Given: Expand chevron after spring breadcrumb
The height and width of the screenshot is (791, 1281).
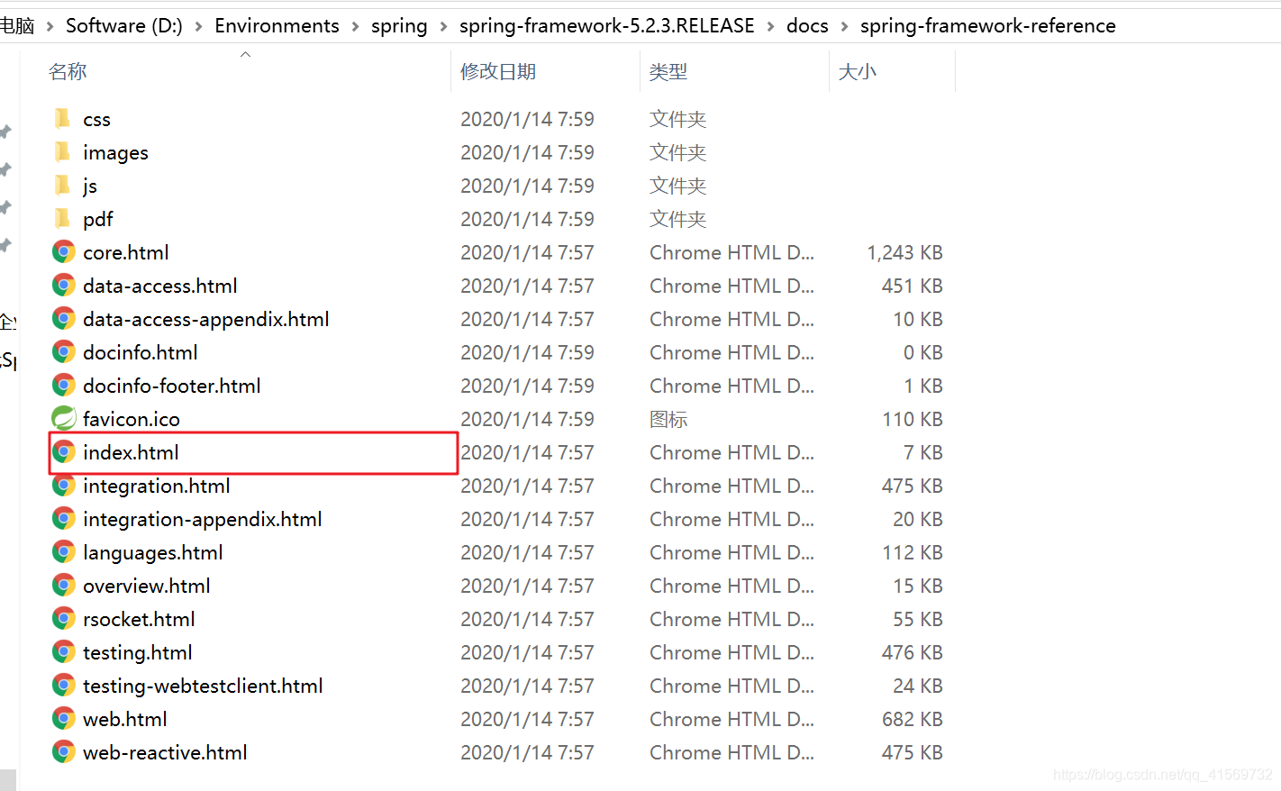Looking at the screenshot, I should pos(443,26).
